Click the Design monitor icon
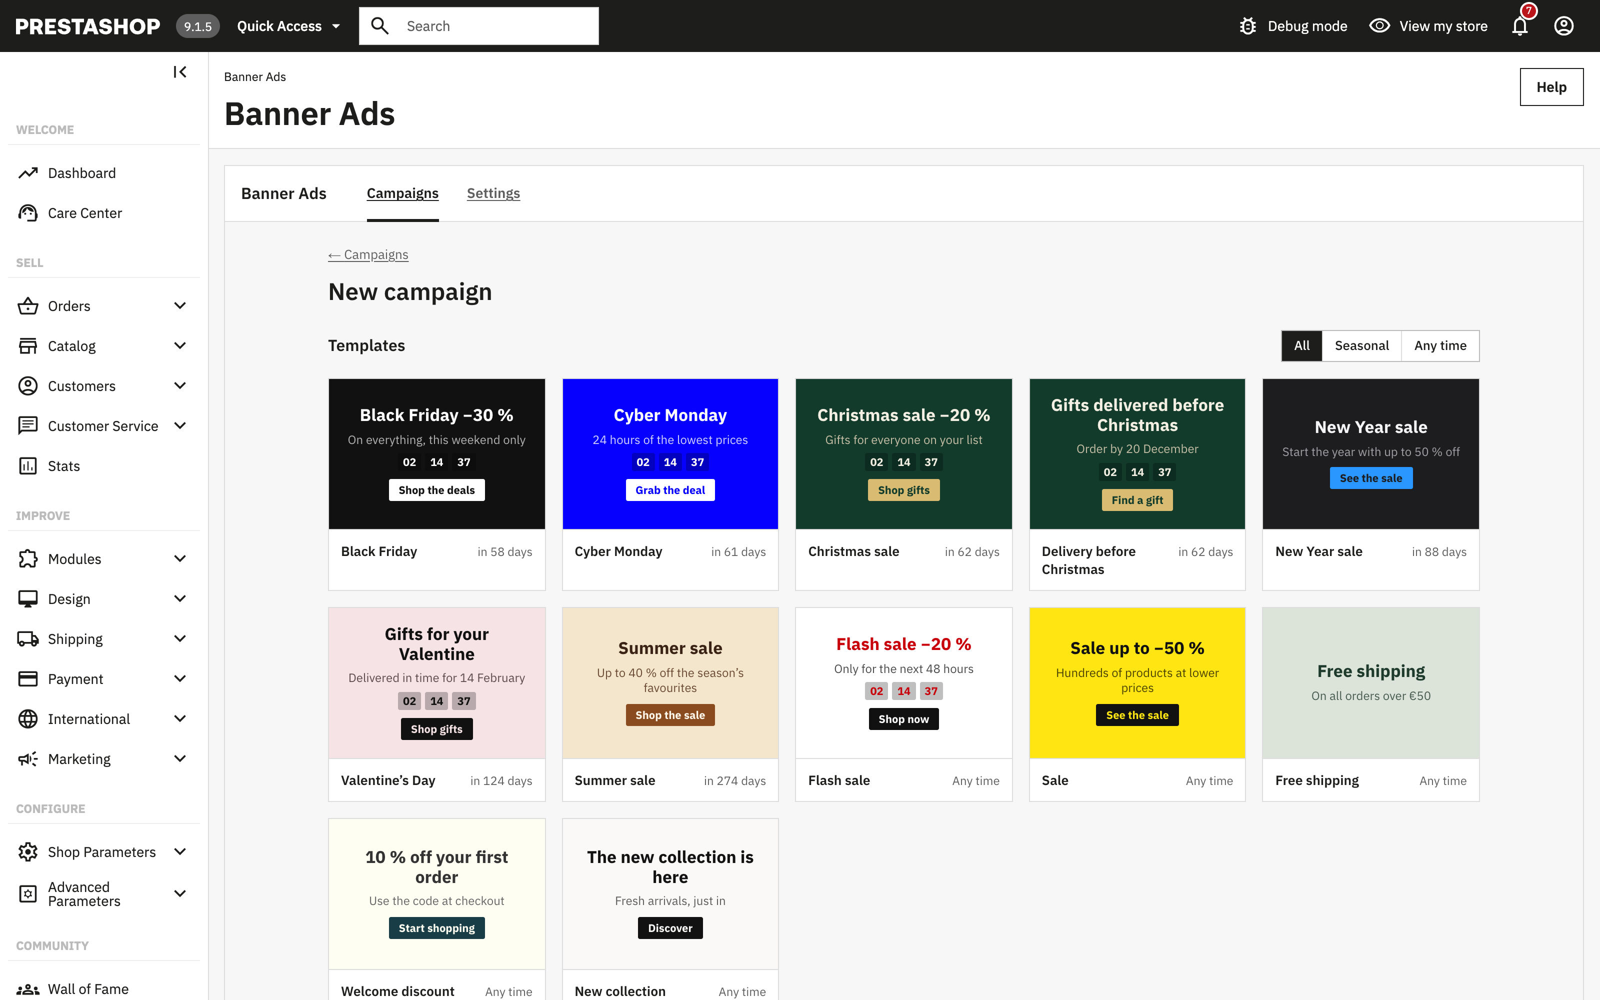Viewport: 1600px width, 1000px height. click(28, 598)
